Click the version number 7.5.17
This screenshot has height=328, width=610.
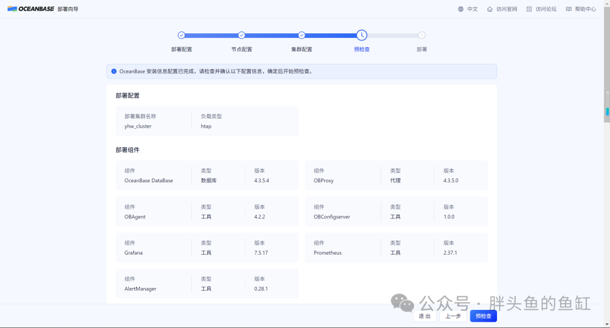[261, 252]
